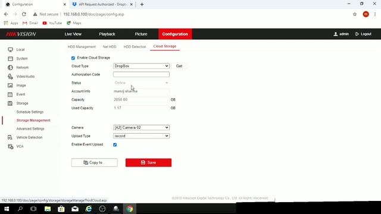The width and height of the screenshot is (381, 214).
Task: Select the Cloud Storage tab
Action: (x=165, y=46)
